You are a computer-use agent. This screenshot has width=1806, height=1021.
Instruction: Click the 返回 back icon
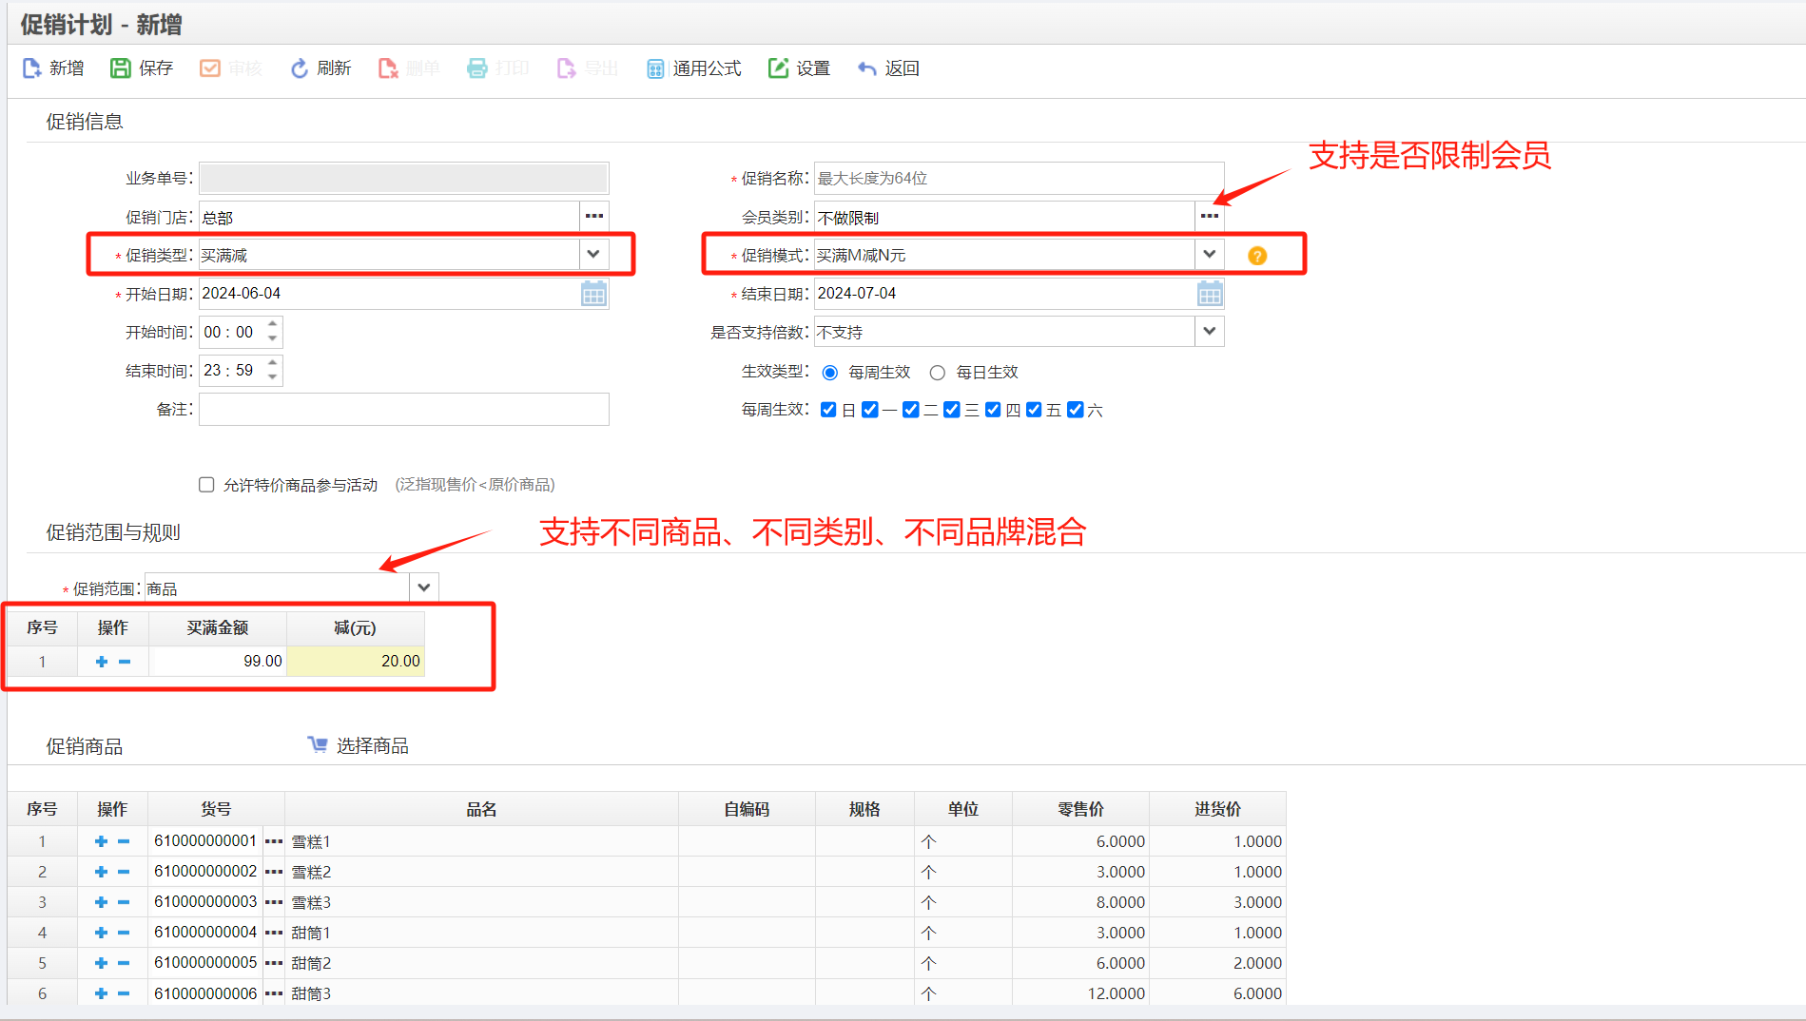click(887, 67)
